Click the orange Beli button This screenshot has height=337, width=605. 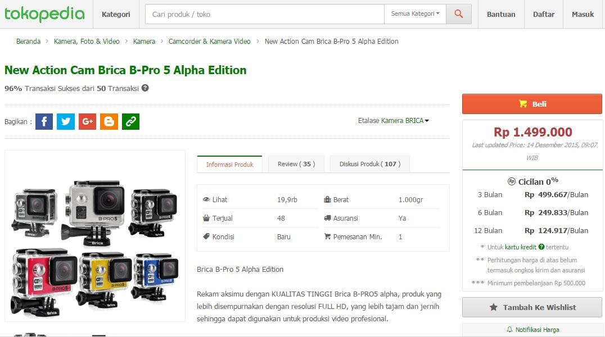(532, 104)
